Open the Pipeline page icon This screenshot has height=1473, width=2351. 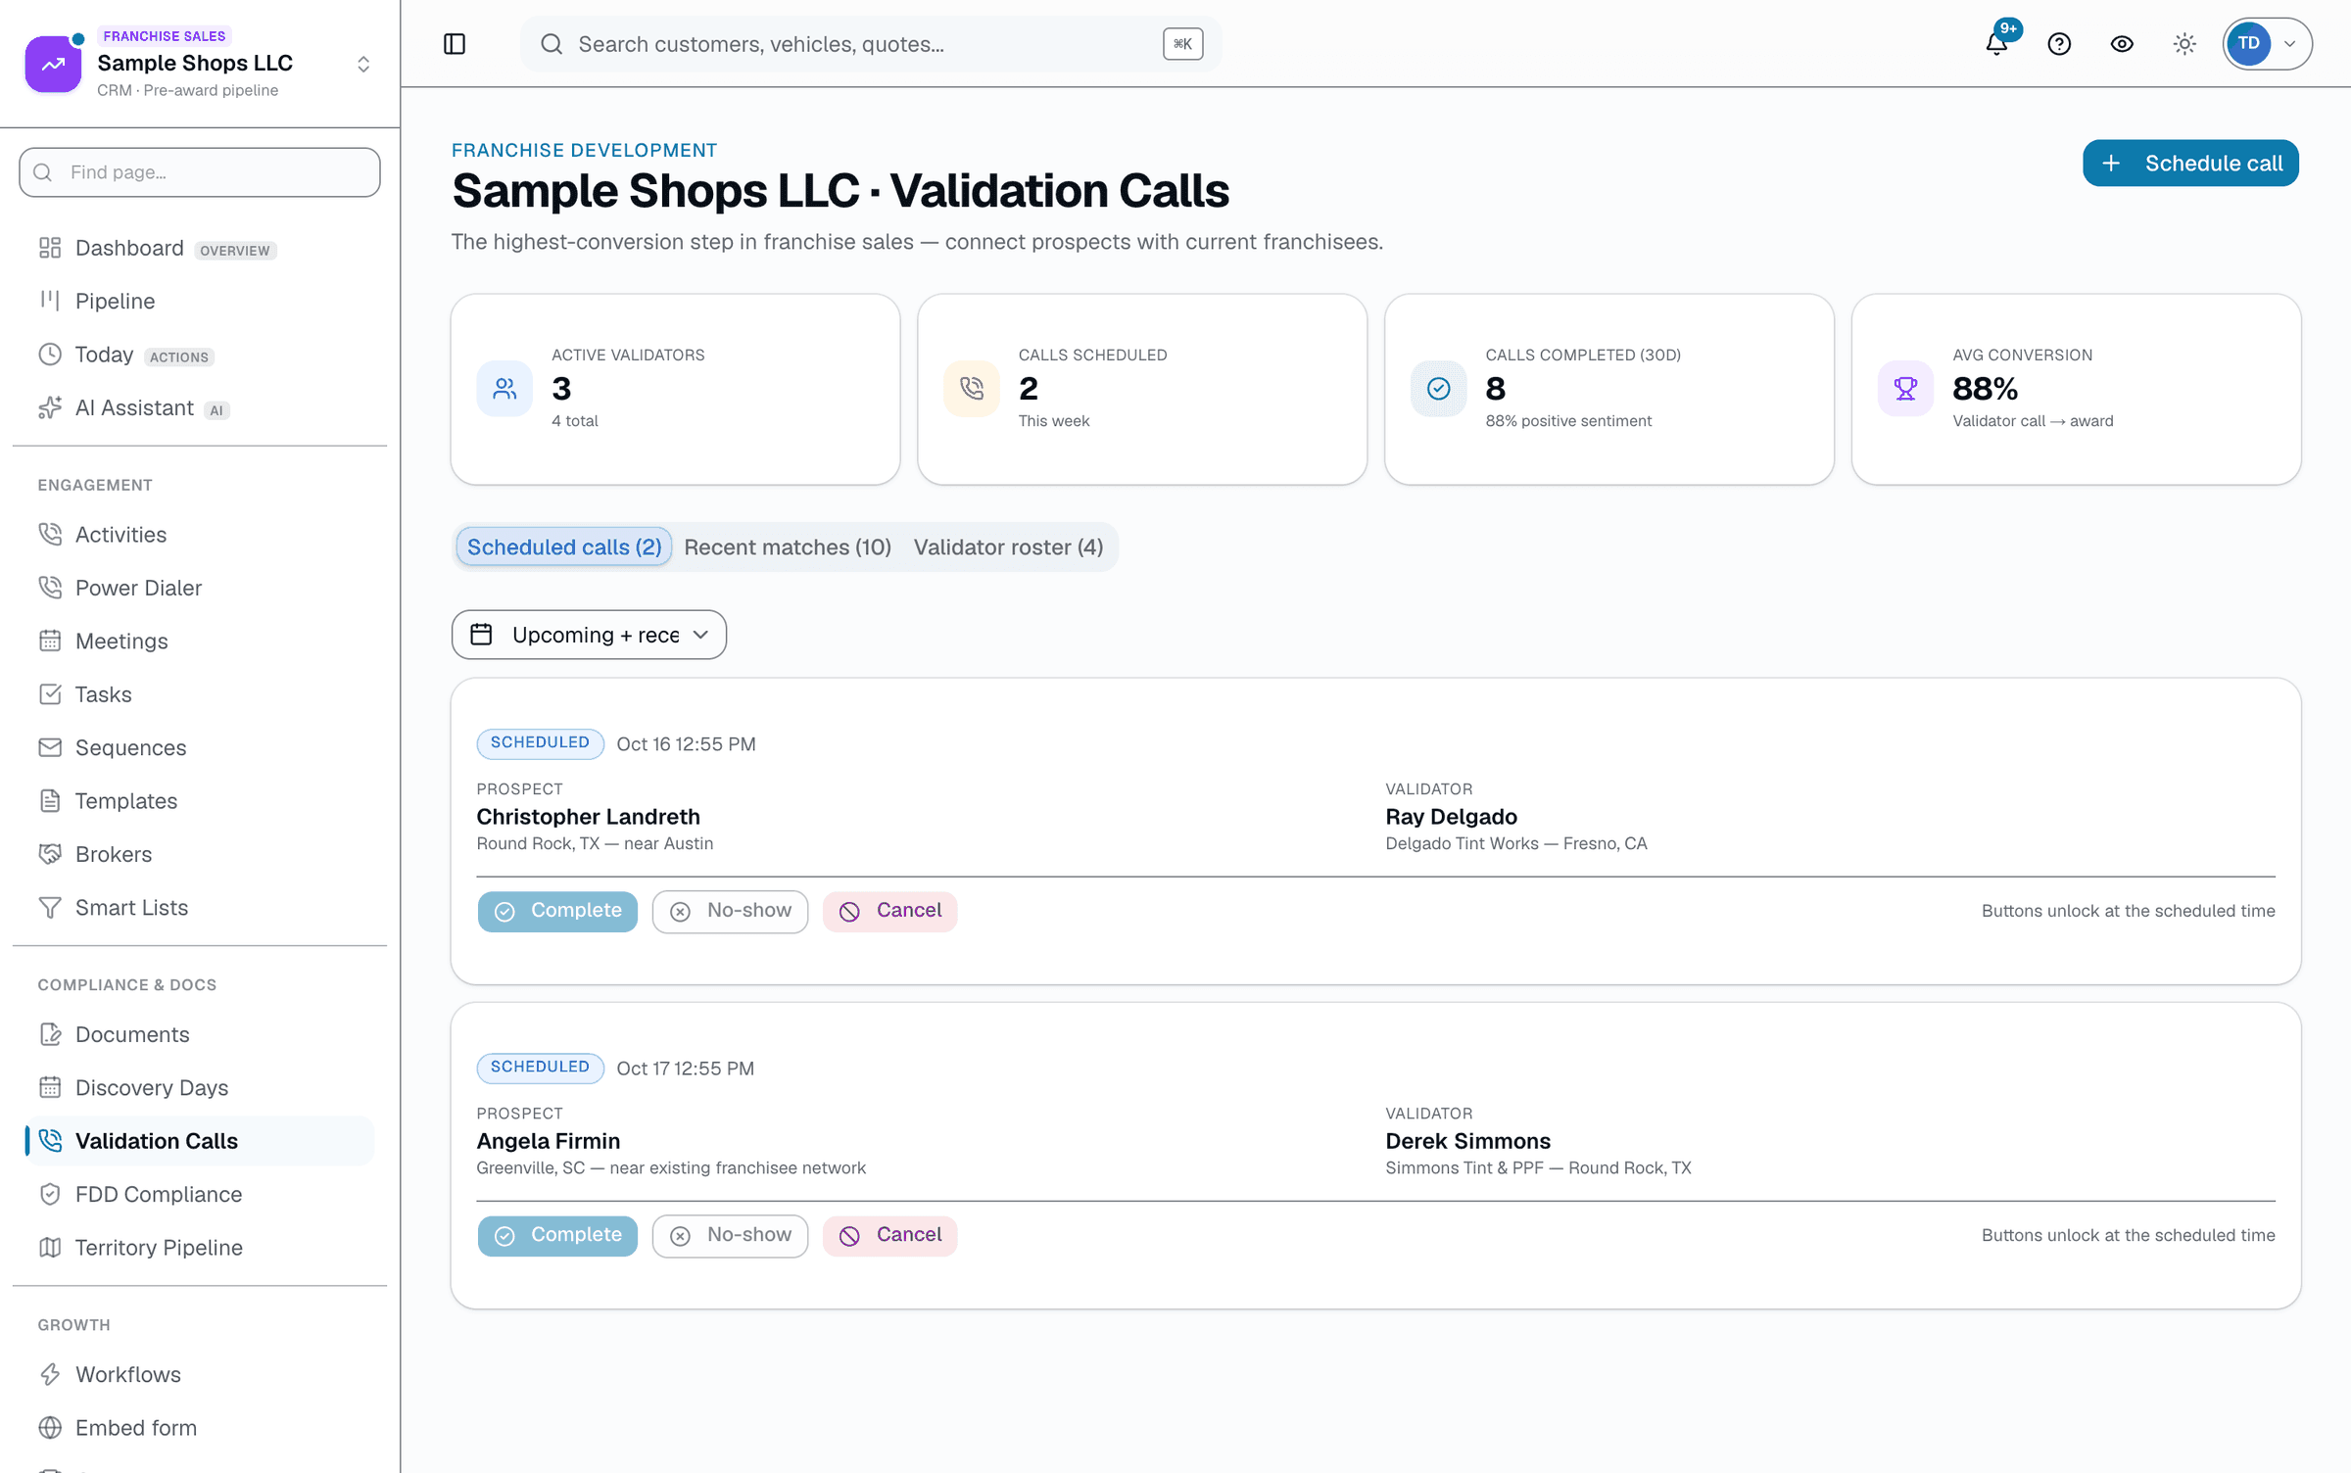[50, 301]
